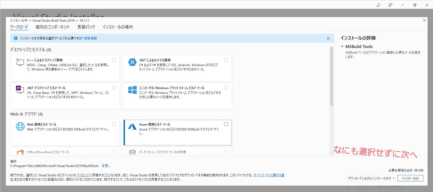Click the Office/SharePoint workload icon
The width and height of the screenshot is (433, 192).
20,153
